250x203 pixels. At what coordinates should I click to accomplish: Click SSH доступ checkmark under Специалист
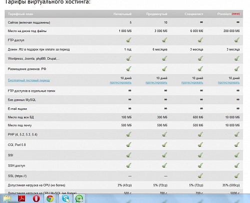[x=200, y=165]
